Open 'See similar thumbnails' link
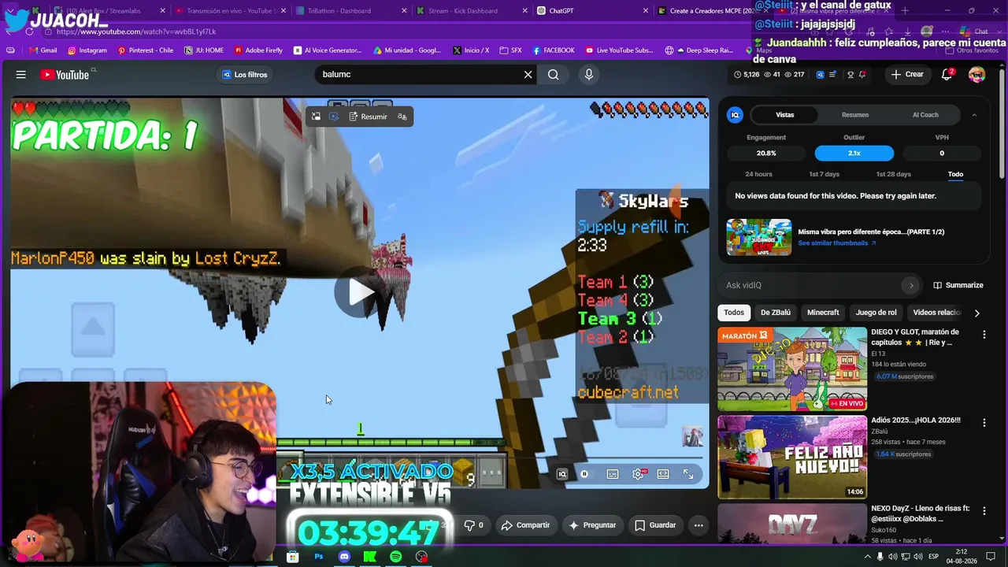 coord(837,243)
